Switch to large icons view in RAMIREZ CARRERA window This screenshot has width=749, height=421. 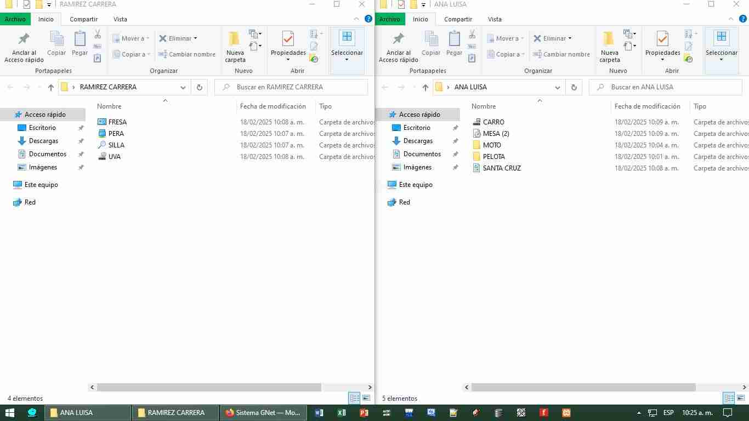366,399
